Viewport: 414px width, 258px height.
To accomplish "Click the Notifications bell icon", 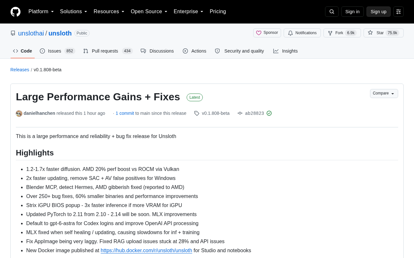I will coord(290,33).
